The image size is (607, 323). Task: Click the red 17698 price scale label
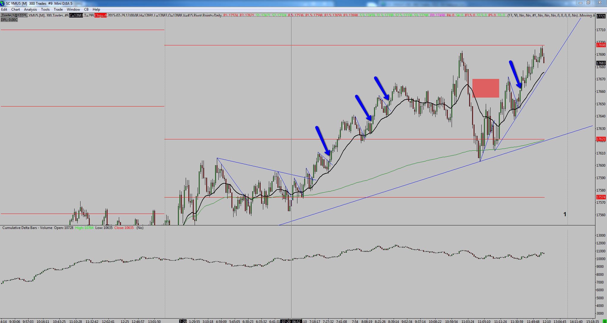tap(601, 45)
